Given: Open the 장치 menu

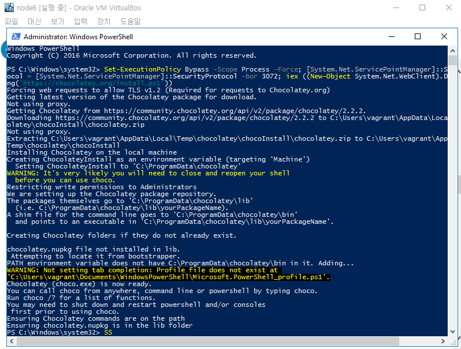Looking at the screenshot, I should [x=103, y=21].
